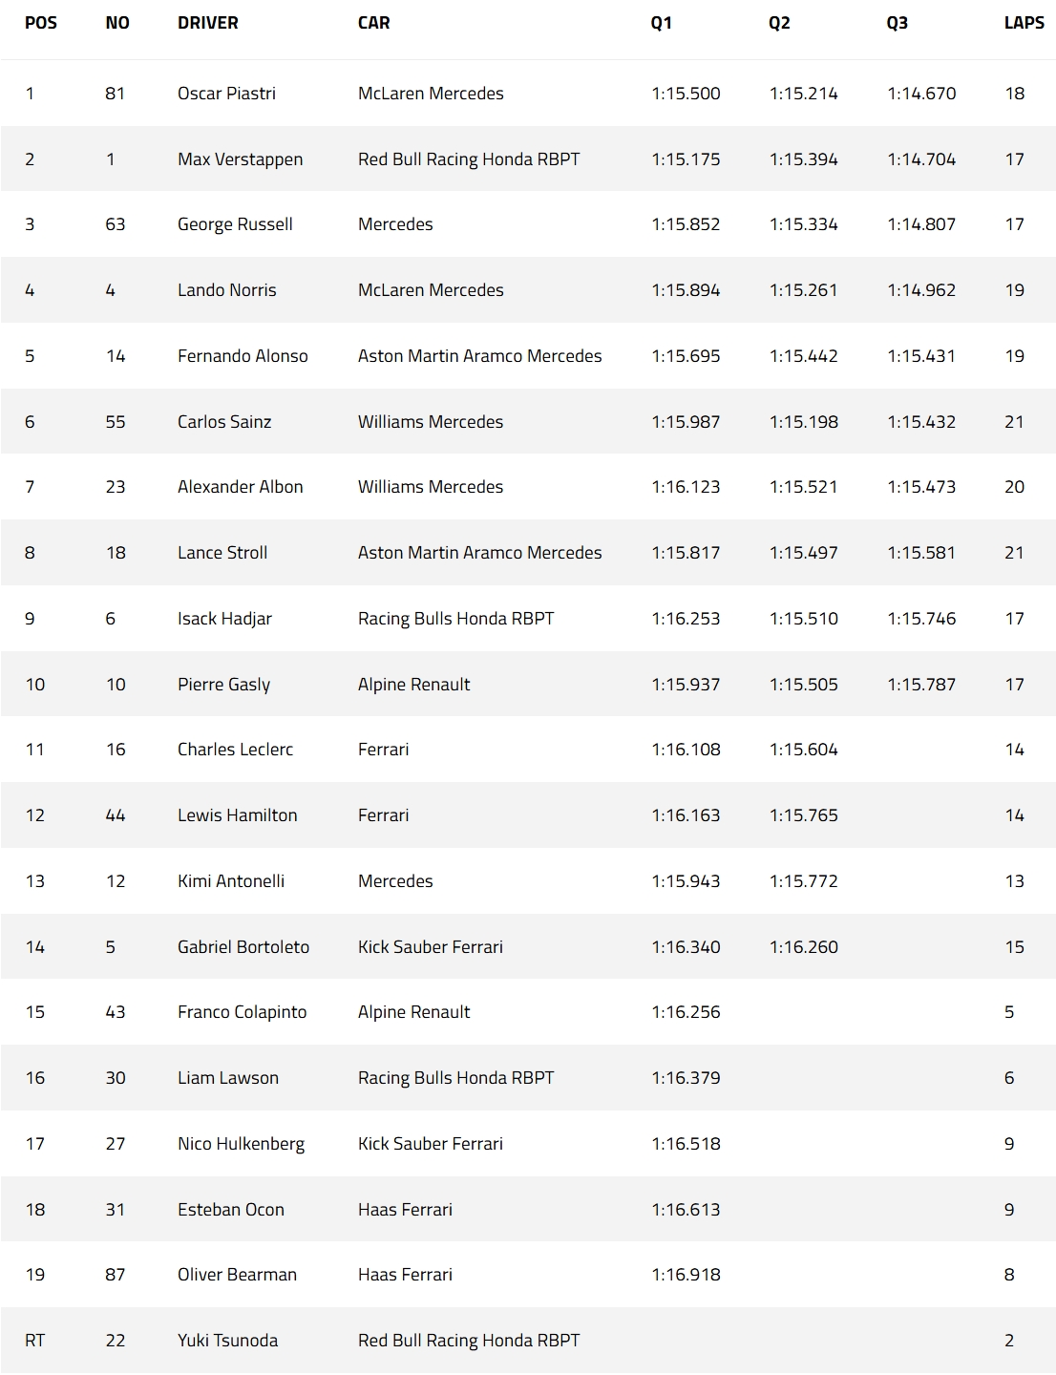This screenshot has height=1375, width=1056.
Task: Click the POS column header
Action: point(41,23)
